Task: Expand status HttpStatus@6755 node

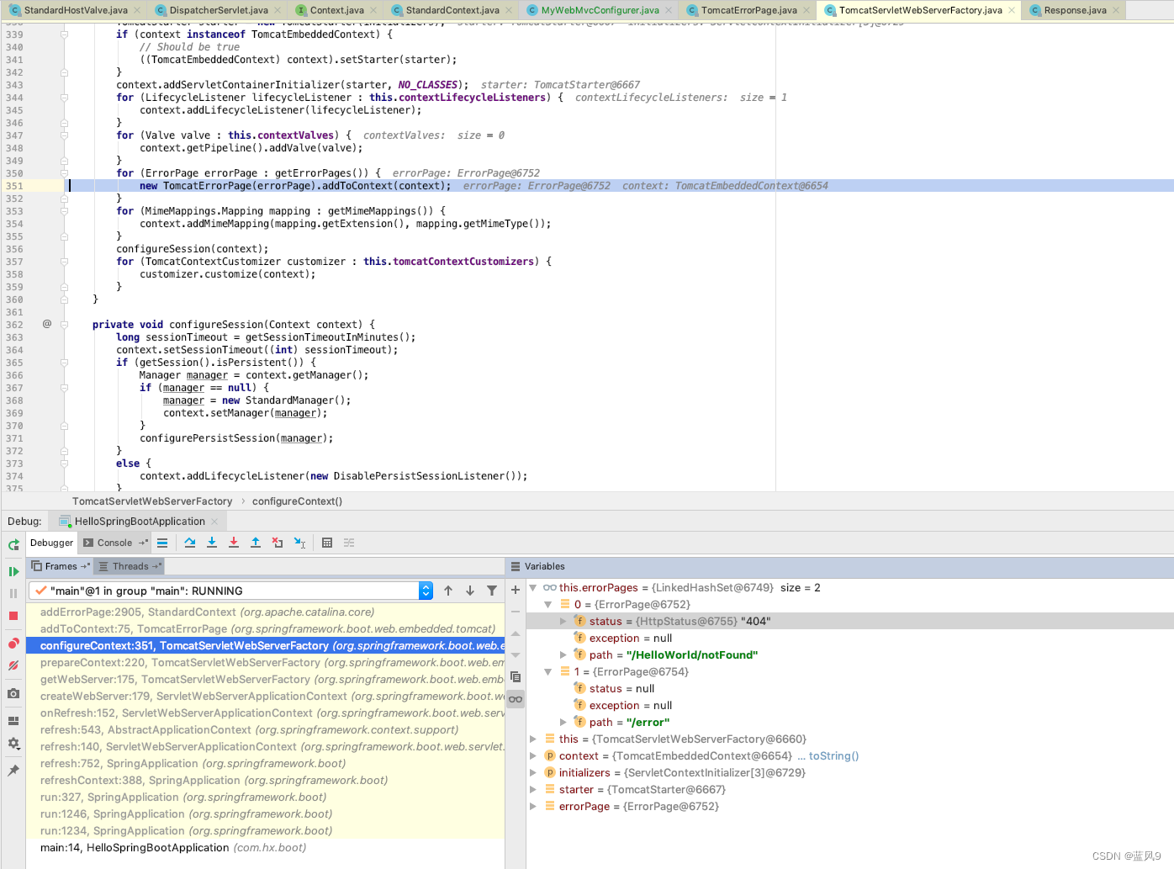Action: click(x=563, y=622)
